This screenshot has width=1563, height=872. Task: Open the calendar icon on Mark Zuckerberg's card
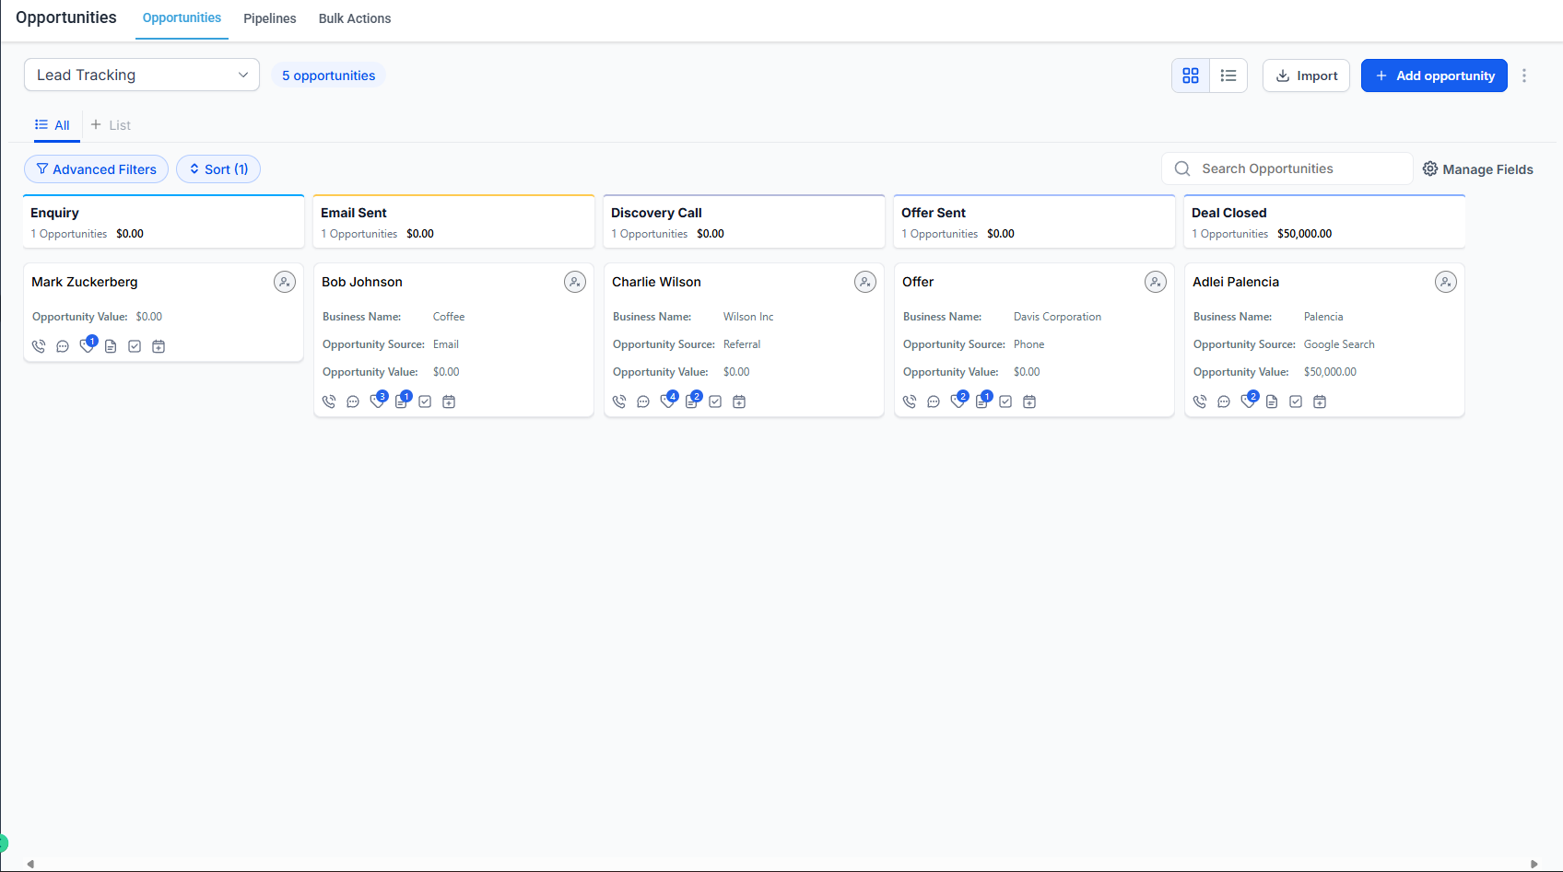pos(158,345)
